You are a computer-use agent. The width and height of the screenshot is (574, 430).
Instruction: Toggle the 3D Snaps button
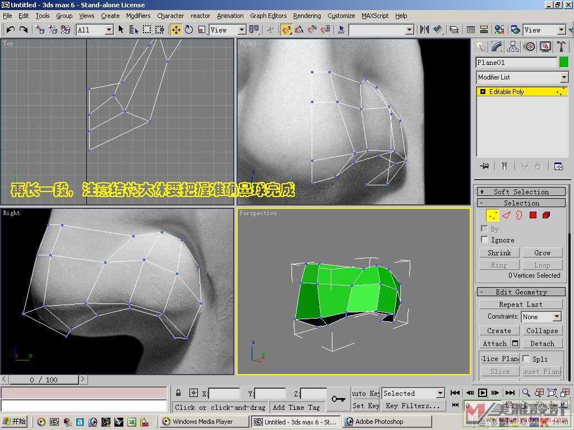(286, 30)
